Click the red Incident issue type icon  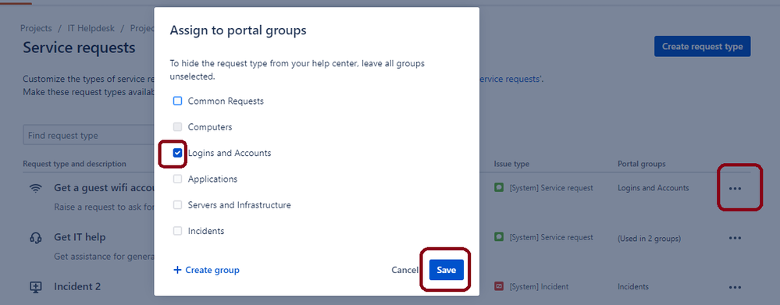click(x=498, y=286)
